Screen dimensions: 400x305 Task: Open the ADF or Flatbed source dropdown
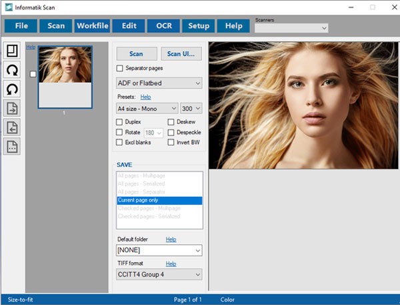tap(159, 83)
